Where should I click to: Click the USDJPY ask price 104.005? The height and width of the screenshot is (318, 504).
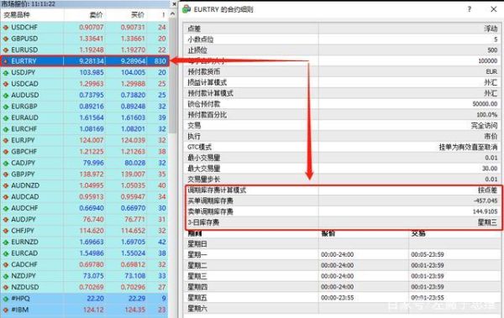tap(133, 73)
